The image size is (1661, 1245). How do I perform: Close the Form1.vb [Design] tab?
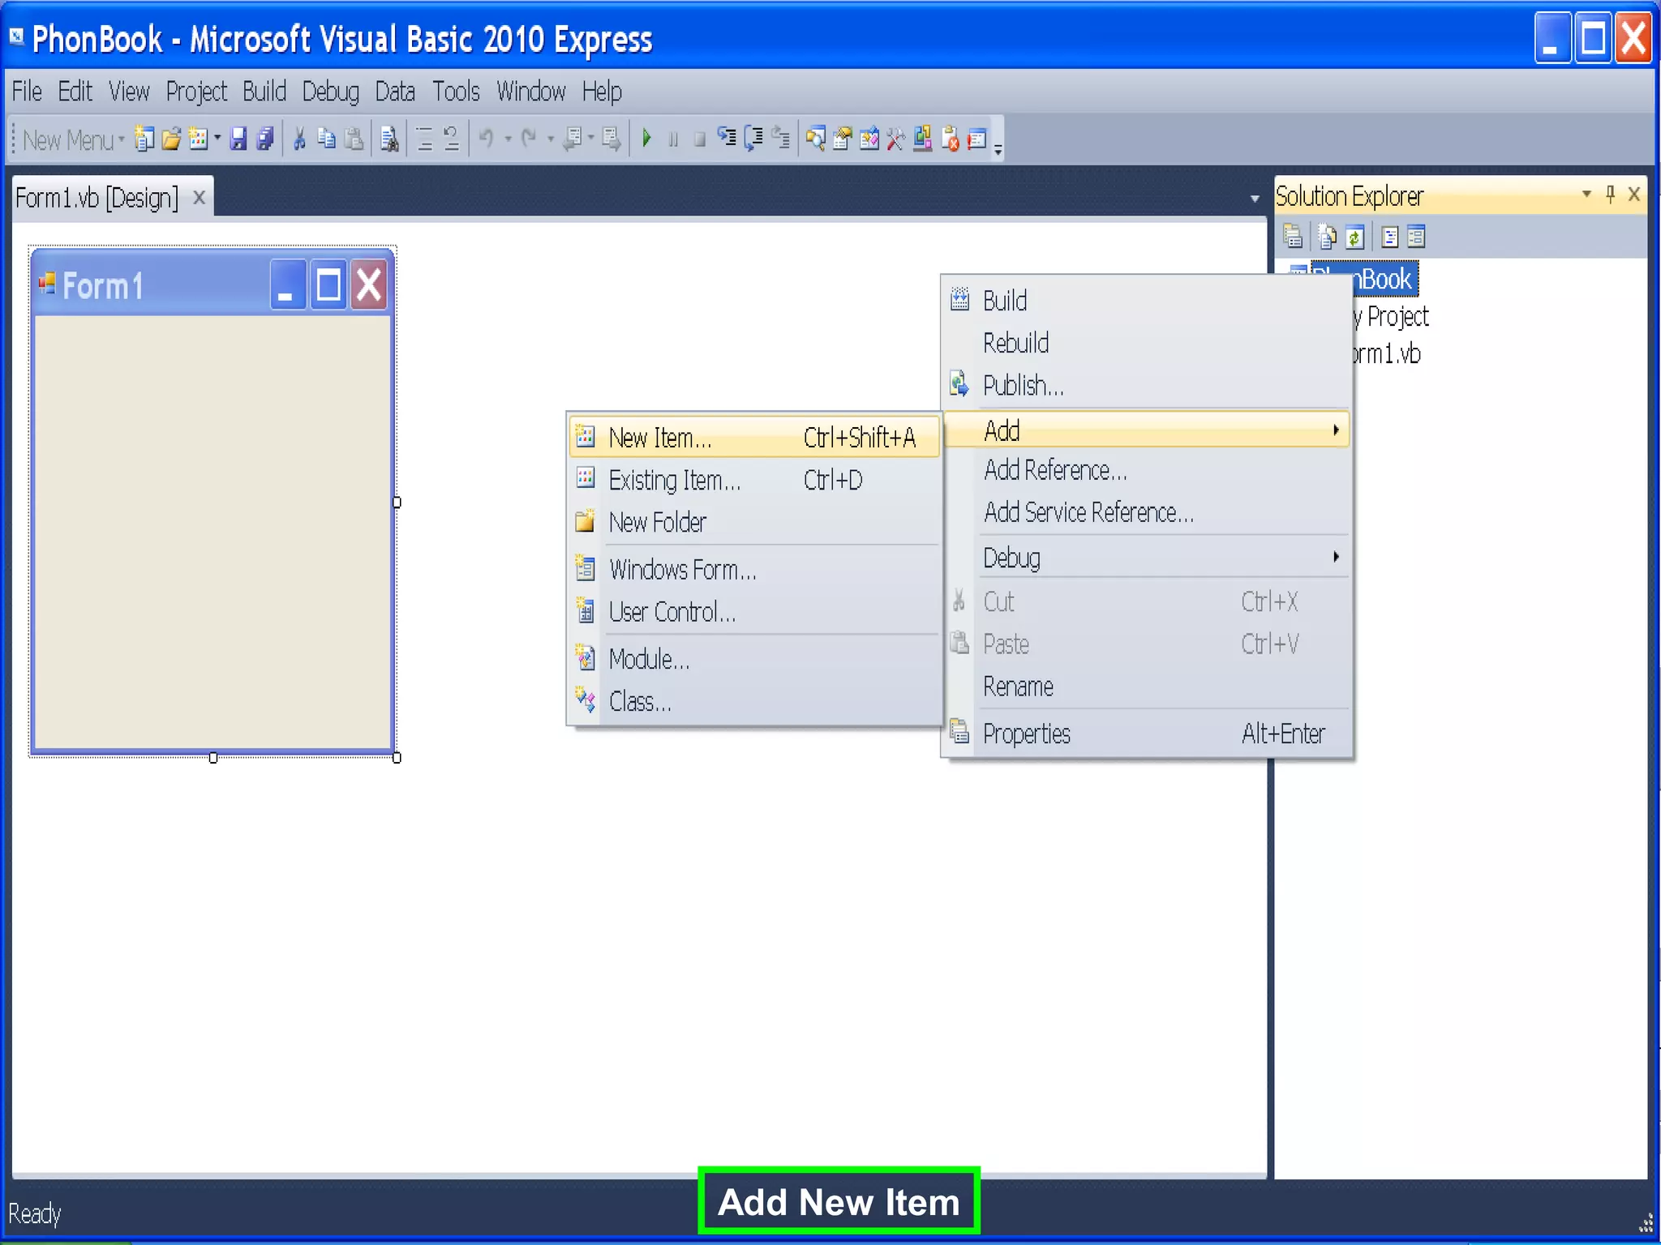199,198
